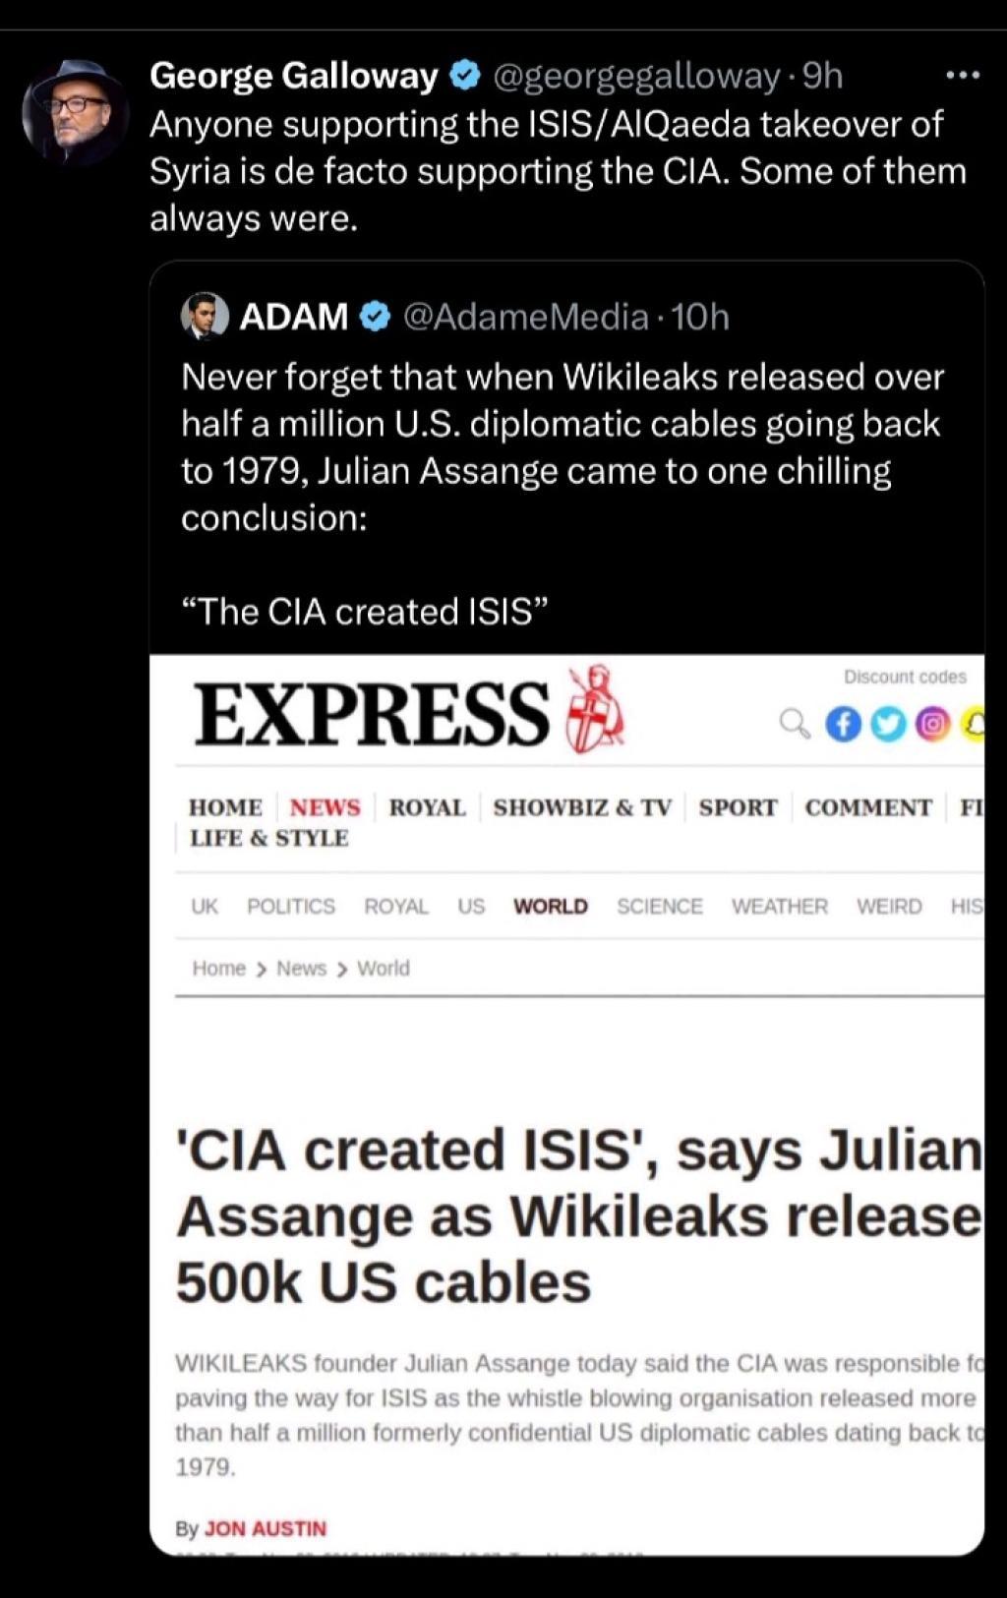Open ADAM's small profile picture

[205, 316]
